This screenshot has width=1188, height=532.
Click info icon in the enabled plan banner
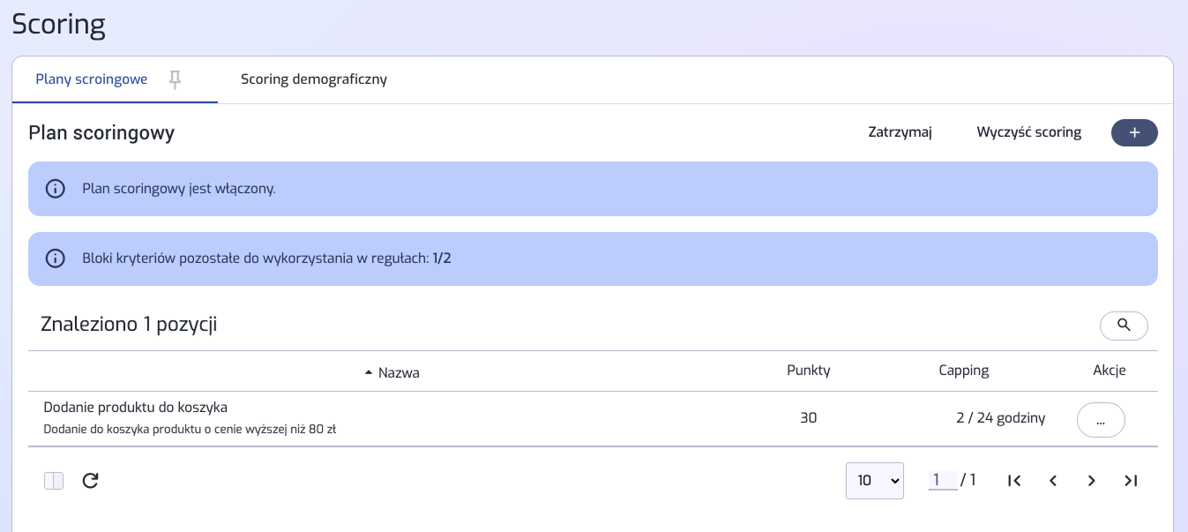[56, 189]
